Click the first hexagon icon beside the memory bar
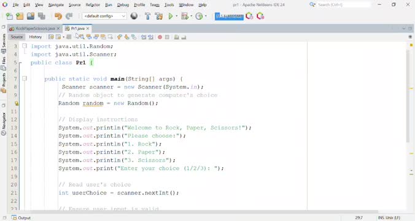The width and height of the screenshot is (415, 221). (249, 16)
